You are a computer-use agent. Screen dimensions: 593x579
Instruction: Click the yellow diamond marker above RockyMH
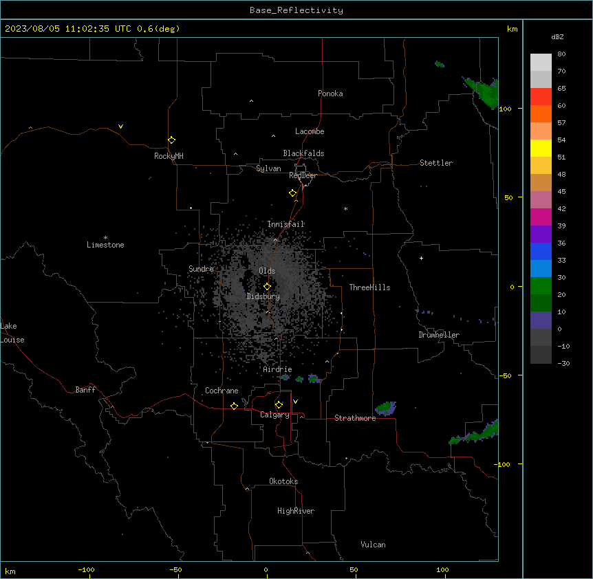pos(171,140)
